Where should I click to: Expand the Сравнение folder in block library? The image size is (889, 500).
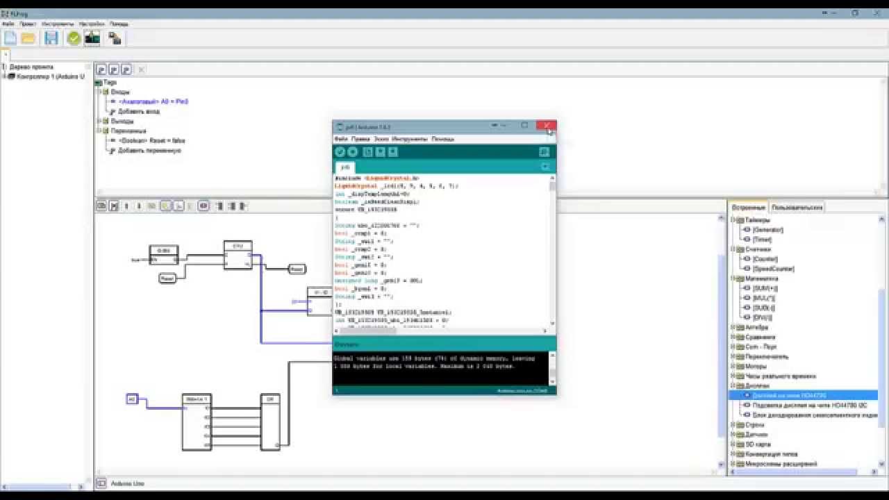pos(732,337)
